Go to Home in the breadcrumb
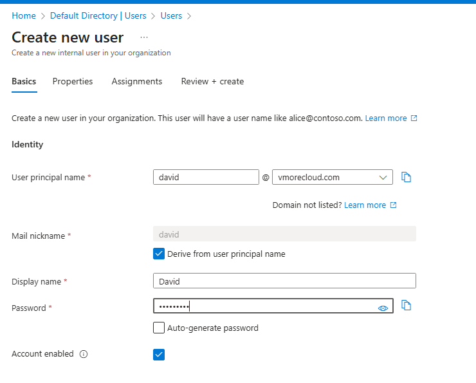 point(24,15)
